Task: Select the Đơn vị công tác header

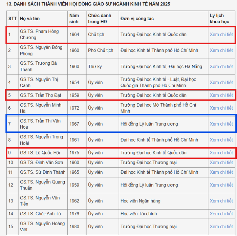Action: coord(137,19)
